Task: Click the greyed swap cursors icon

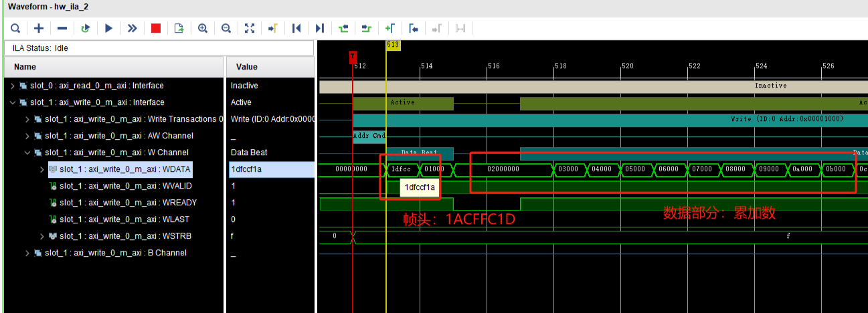Action: (x=460, y=28)
